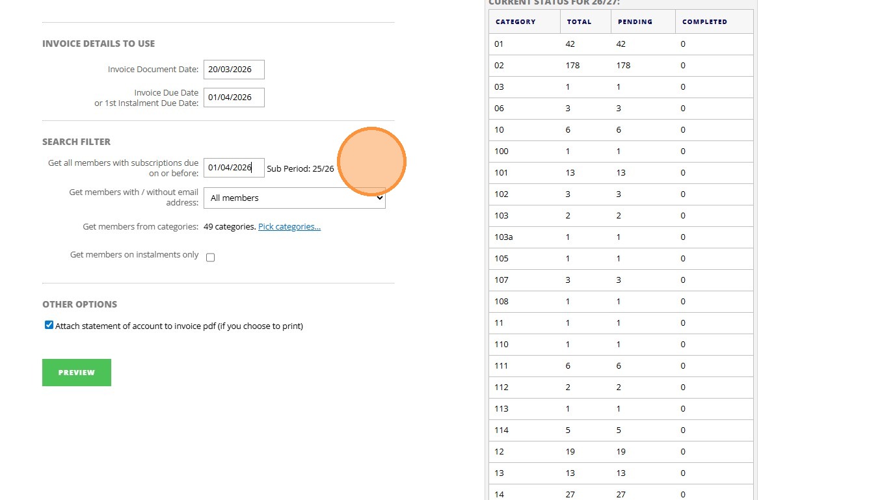The height and width of the screenshot is (500, 895).
Task: Enable members on instalments only checkbox
Action: point(210,257)
